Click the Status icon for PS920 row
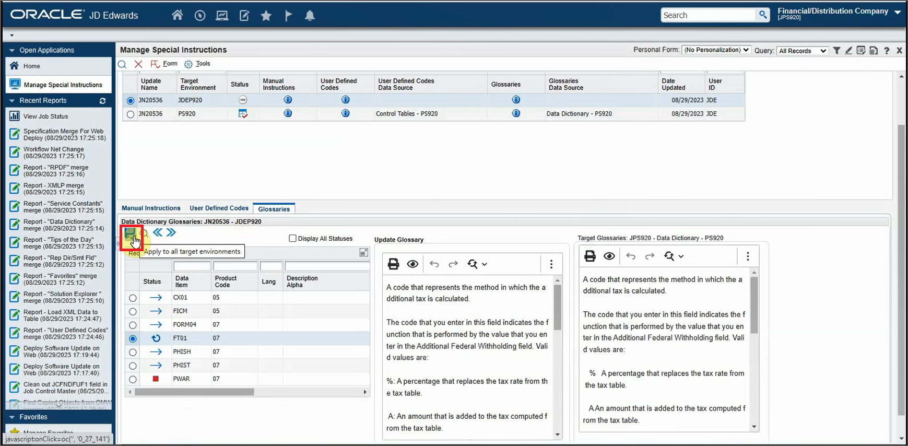The height and width of the screenshot is (446, 908). (x=243, y=113)
